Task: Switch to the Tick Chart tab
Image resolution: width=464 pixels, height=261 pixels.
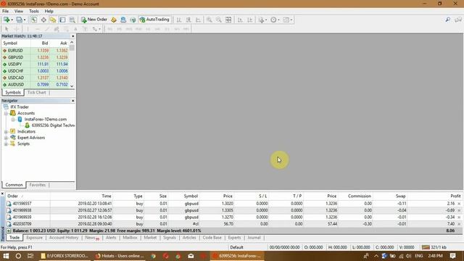Action: pos(37,93)
